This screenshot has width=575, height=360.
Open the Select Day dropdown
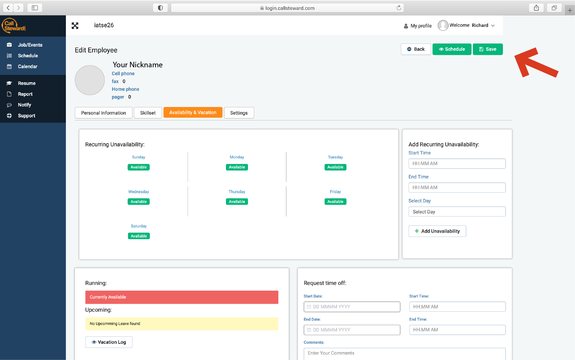point(457,212)
